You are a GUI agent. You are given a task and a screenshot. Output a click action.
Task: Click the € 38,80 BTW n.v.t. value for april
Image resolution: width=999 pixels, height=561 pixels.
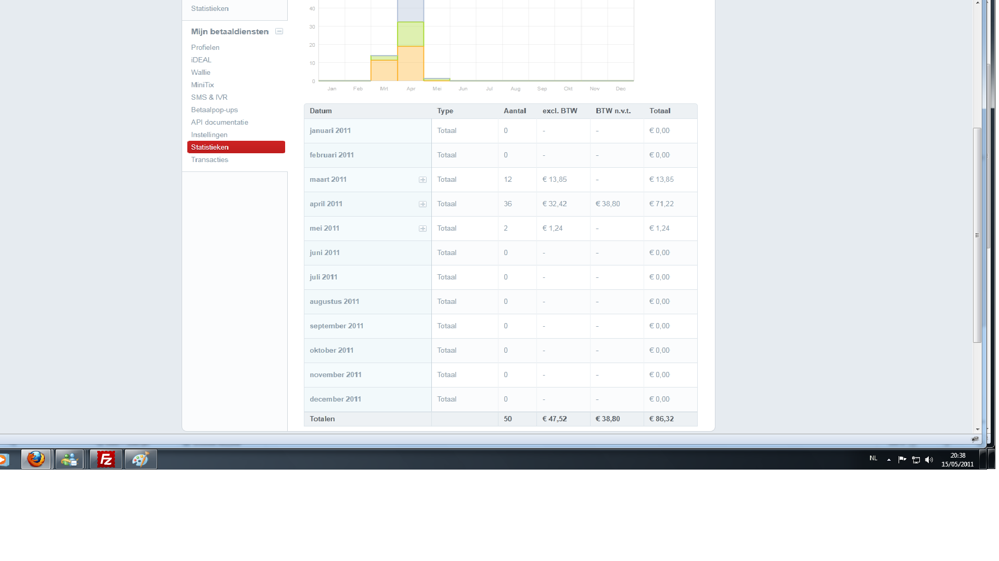608,204
